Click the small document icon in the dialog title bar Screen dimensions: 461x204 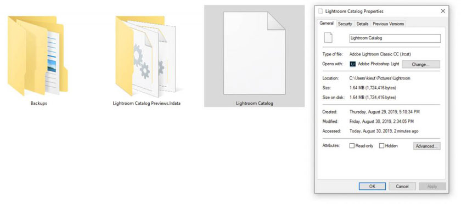(321, 11)
